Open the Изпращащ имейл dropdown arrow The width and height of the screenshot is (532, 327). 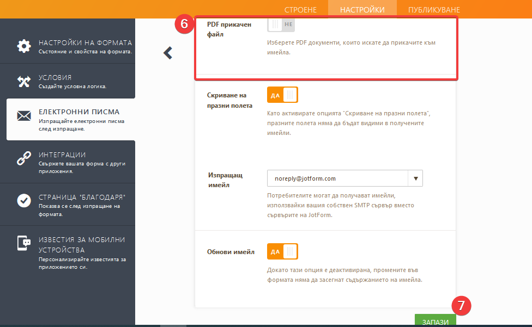click(x=415, y=178)
